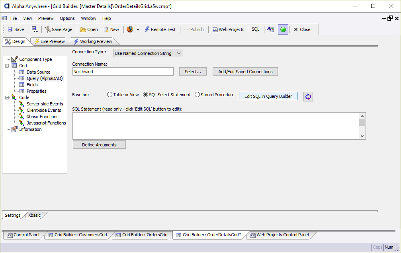Select Data Source in the tree
Screen dimensions: 401x253
38,72
